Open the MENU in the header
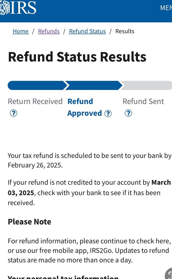The width and height of the screenshot is (172, 279). pos(166,8)
